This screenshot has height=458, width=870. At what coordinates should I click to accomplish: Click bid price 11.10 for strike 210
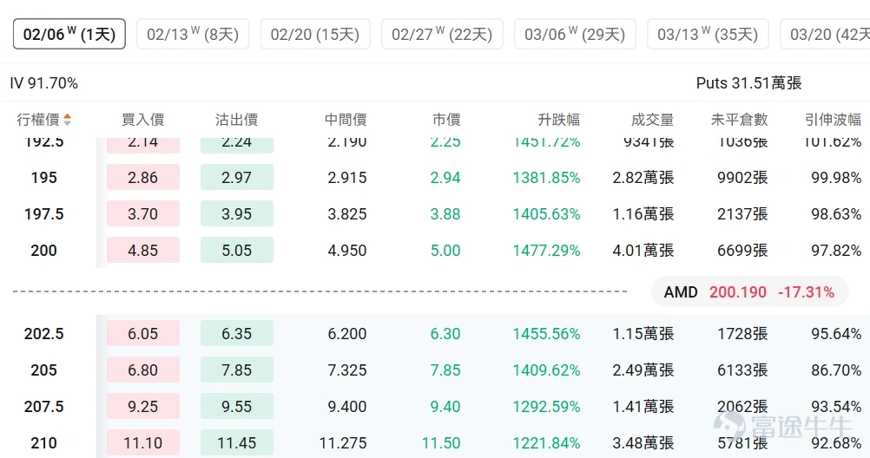143,443
